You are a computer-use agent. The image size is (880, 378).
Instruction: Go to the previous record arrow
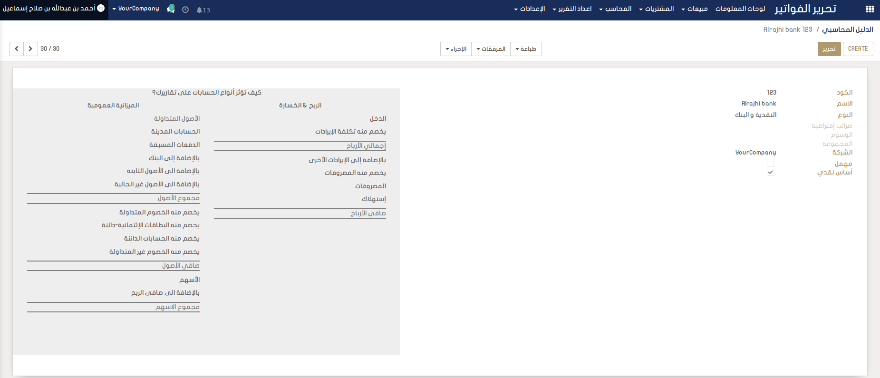point(17,49)
